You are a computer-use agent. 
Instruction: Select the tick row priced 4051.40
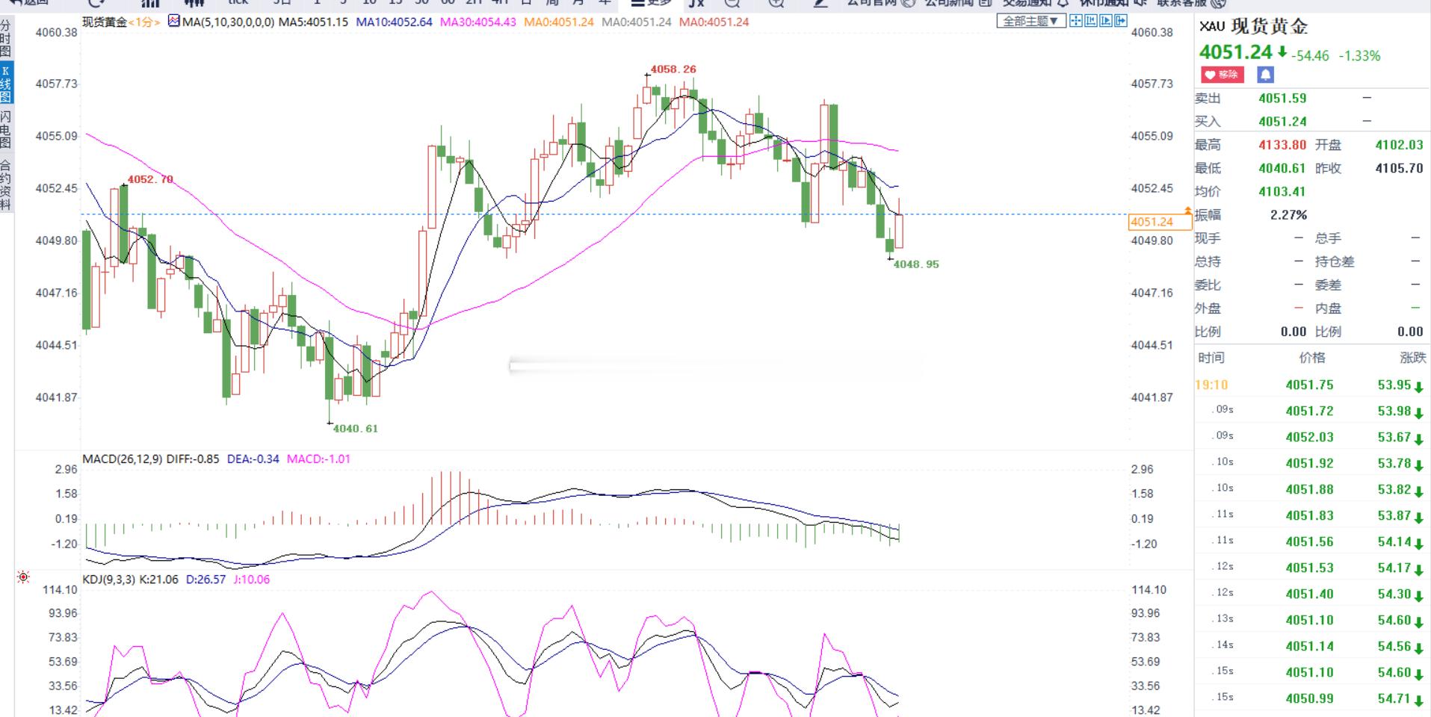tap(1312, 594)
